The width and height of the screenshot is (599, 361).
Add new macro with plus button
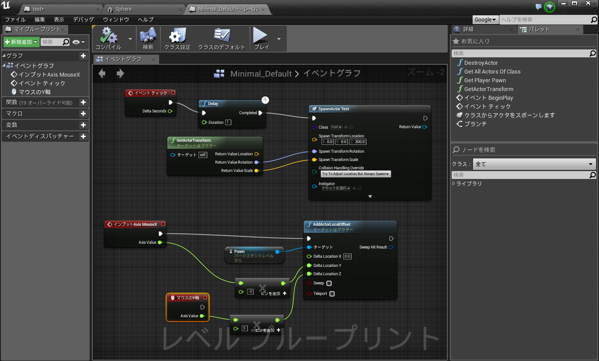point(83,114)
